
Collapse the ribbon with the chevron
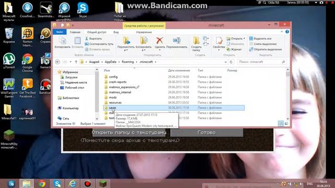282,31
